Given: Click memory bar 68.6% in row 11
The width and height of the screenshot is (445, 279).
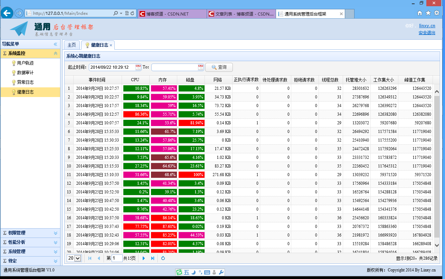Looking at the screenshot, I should tap(163, 175).
